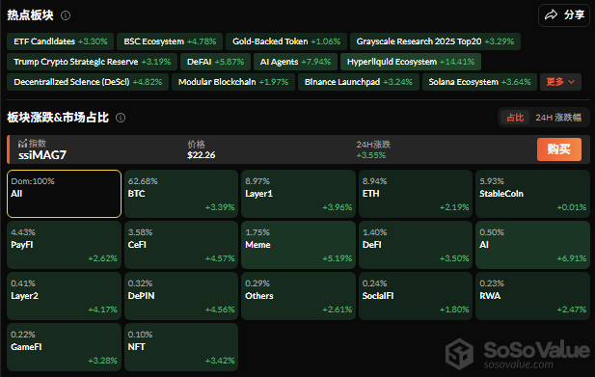
Task: Select the PayFi sector tile
Action: (x=65, y=245)
